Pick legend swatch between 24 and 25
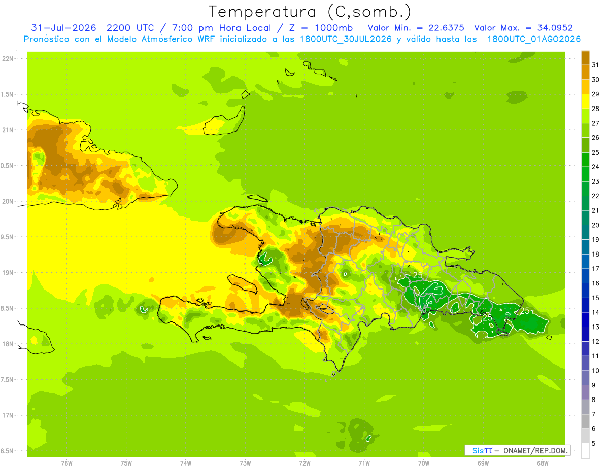Image resolution: width=609 pixels, height=470 pixels. click(585, 159)
